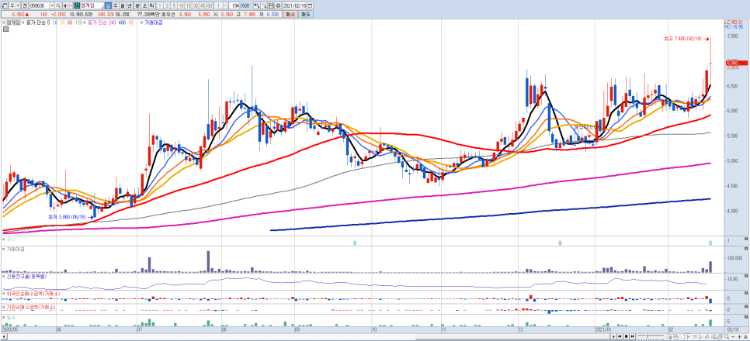
Task: Click the 2021/02/18 date field
Action: pyautogui.click(x=294, y=5)
